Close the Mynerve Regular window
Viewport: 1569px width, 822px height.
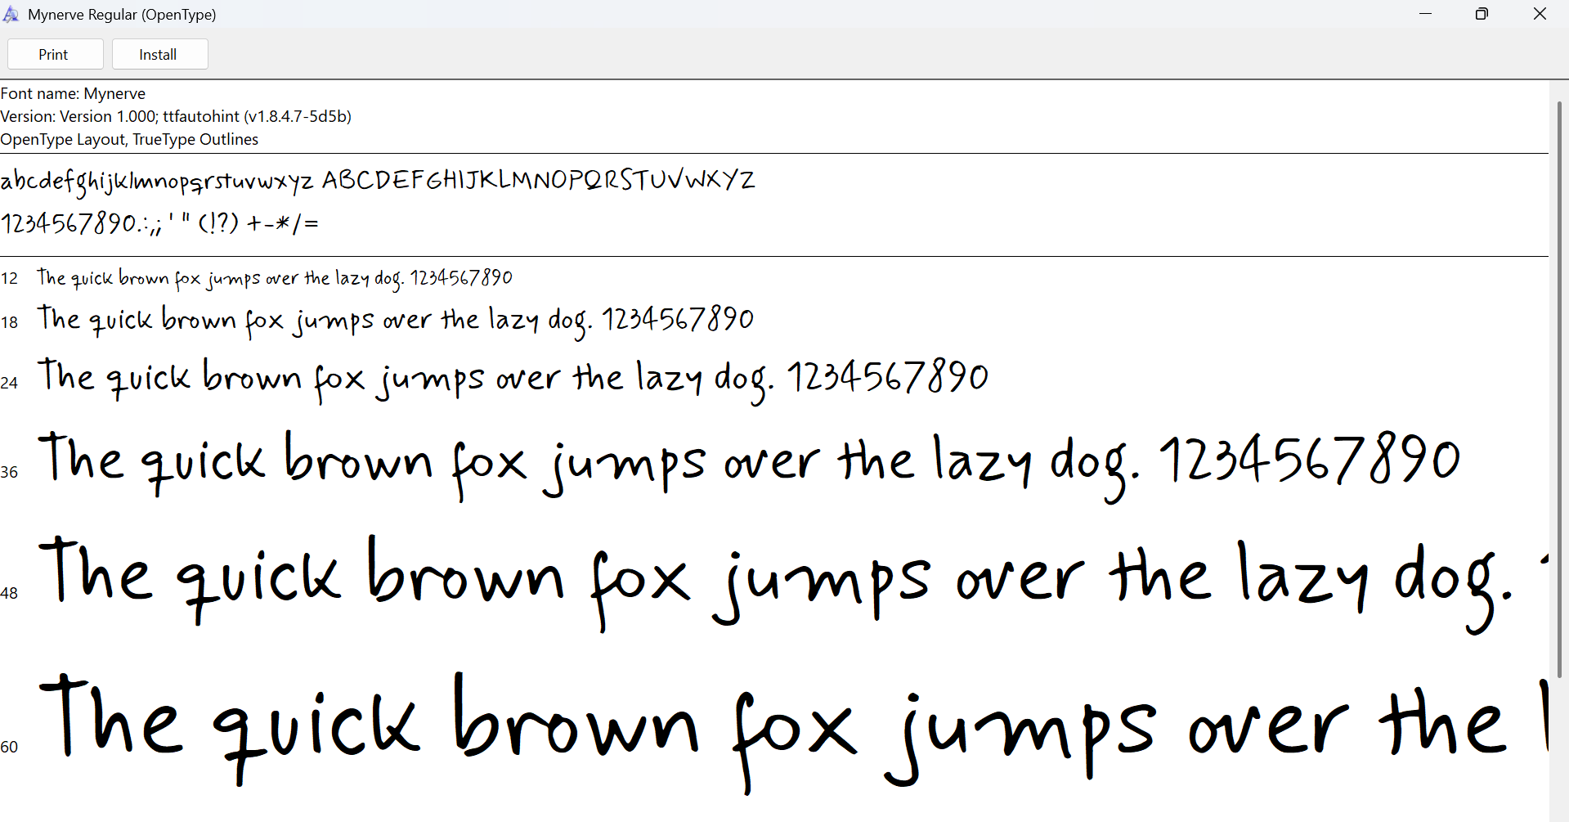[x=1540, y=14]
